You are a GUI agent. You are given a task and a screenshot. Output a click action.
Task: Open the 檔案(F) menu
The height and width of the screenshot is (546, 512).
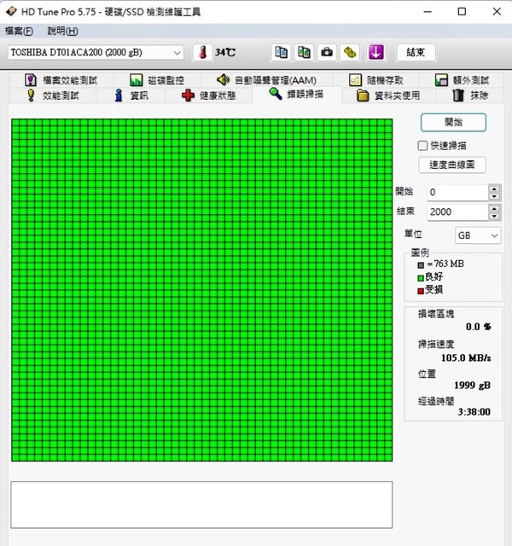pyautogui.click(x=19, y=31)
